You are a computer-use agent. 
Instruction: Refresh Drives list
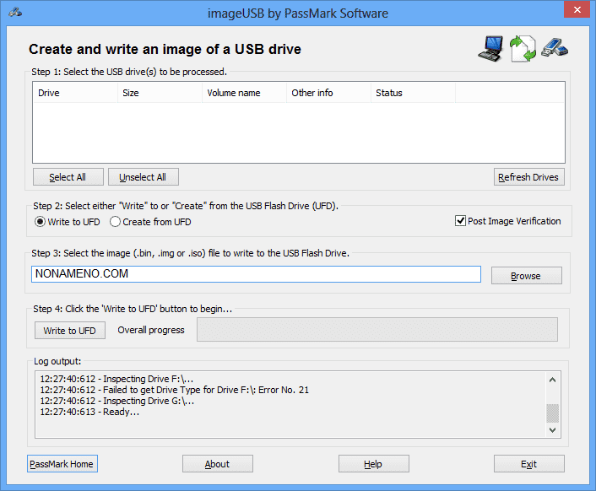tap(529, 177)
